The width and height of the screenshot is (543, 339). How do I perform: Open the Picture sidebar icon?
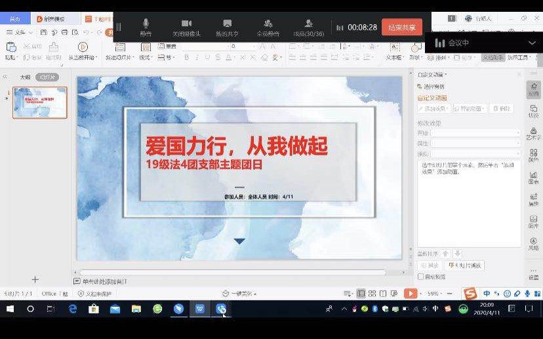coord(533,222)
